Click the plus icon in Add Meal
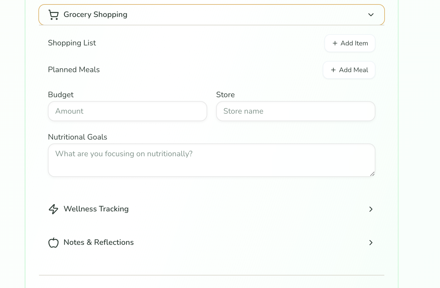 coord(333,70)
